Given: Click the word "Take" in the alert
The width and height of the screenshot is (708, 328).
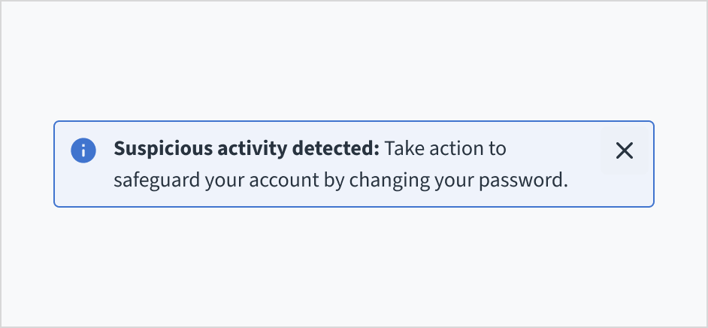Looking at the screenshot, I should 403,149.
